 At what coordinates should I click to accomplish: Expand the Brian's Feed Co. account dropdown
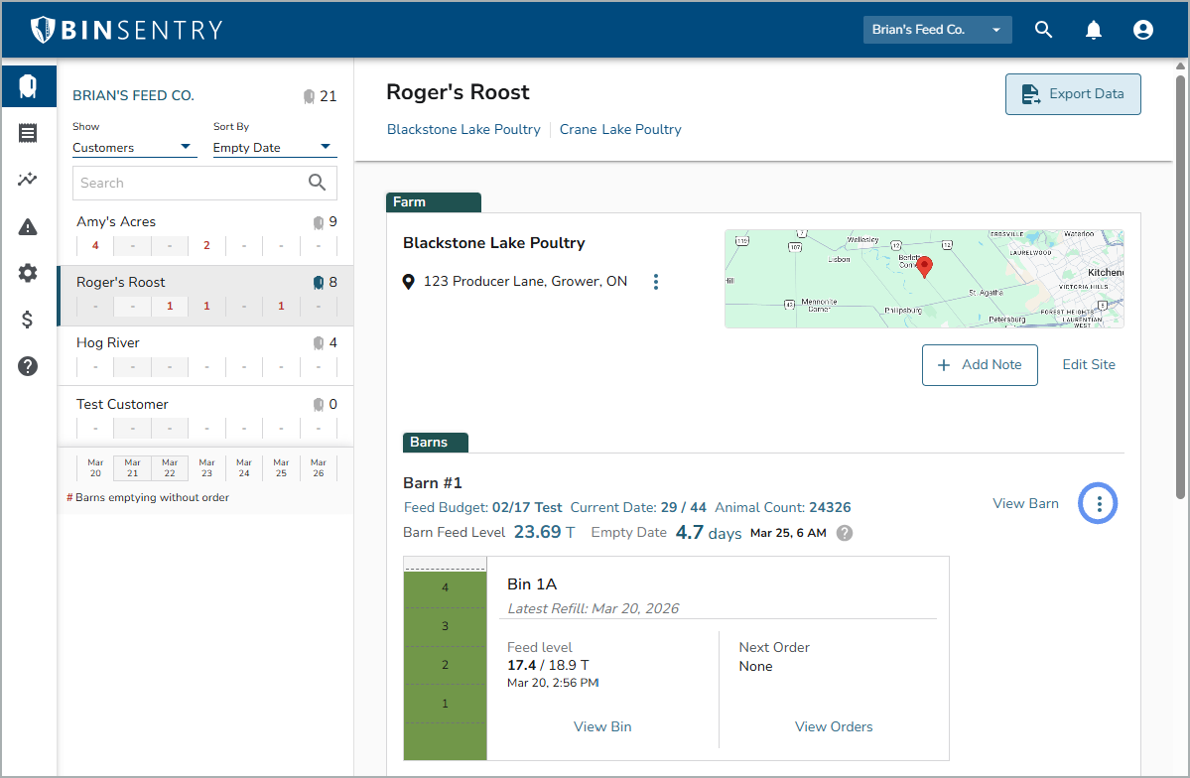pyautogui.click(x=937, y=30)
